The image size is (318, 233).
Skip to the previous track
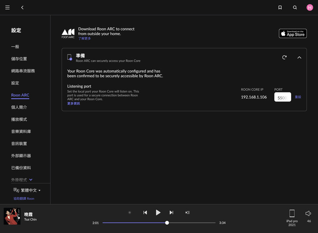[145, 213]
